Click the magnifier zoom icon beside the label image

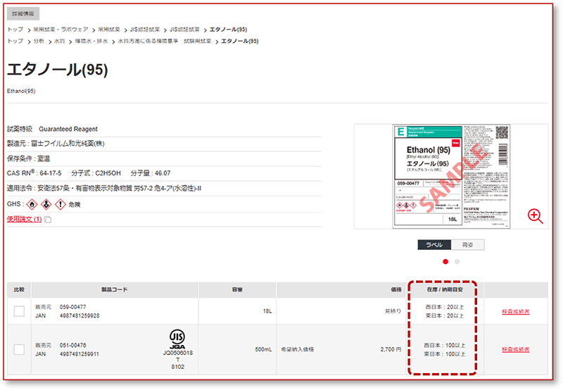click(536, 217)
